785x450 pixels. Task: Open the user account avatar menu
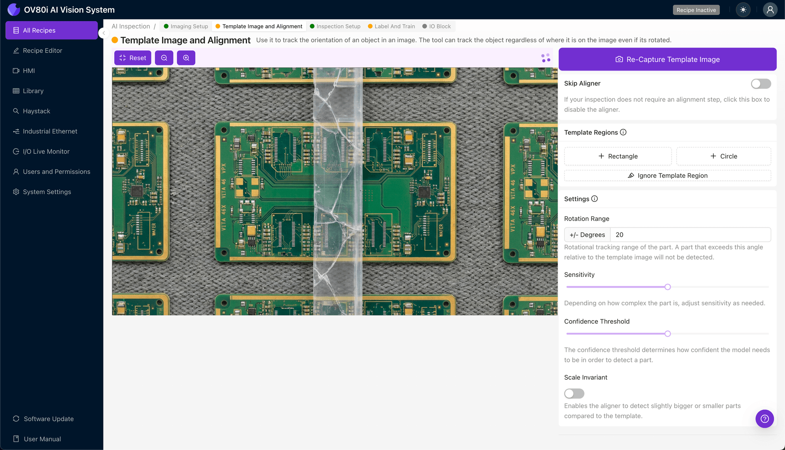pyautogui.click(x=770, y=10)
